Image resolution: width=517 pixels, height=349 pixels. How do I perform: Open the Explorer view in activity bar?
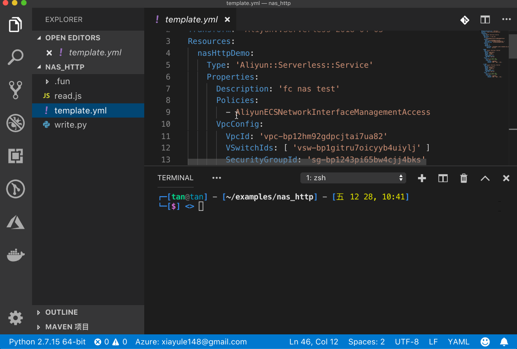16,25
